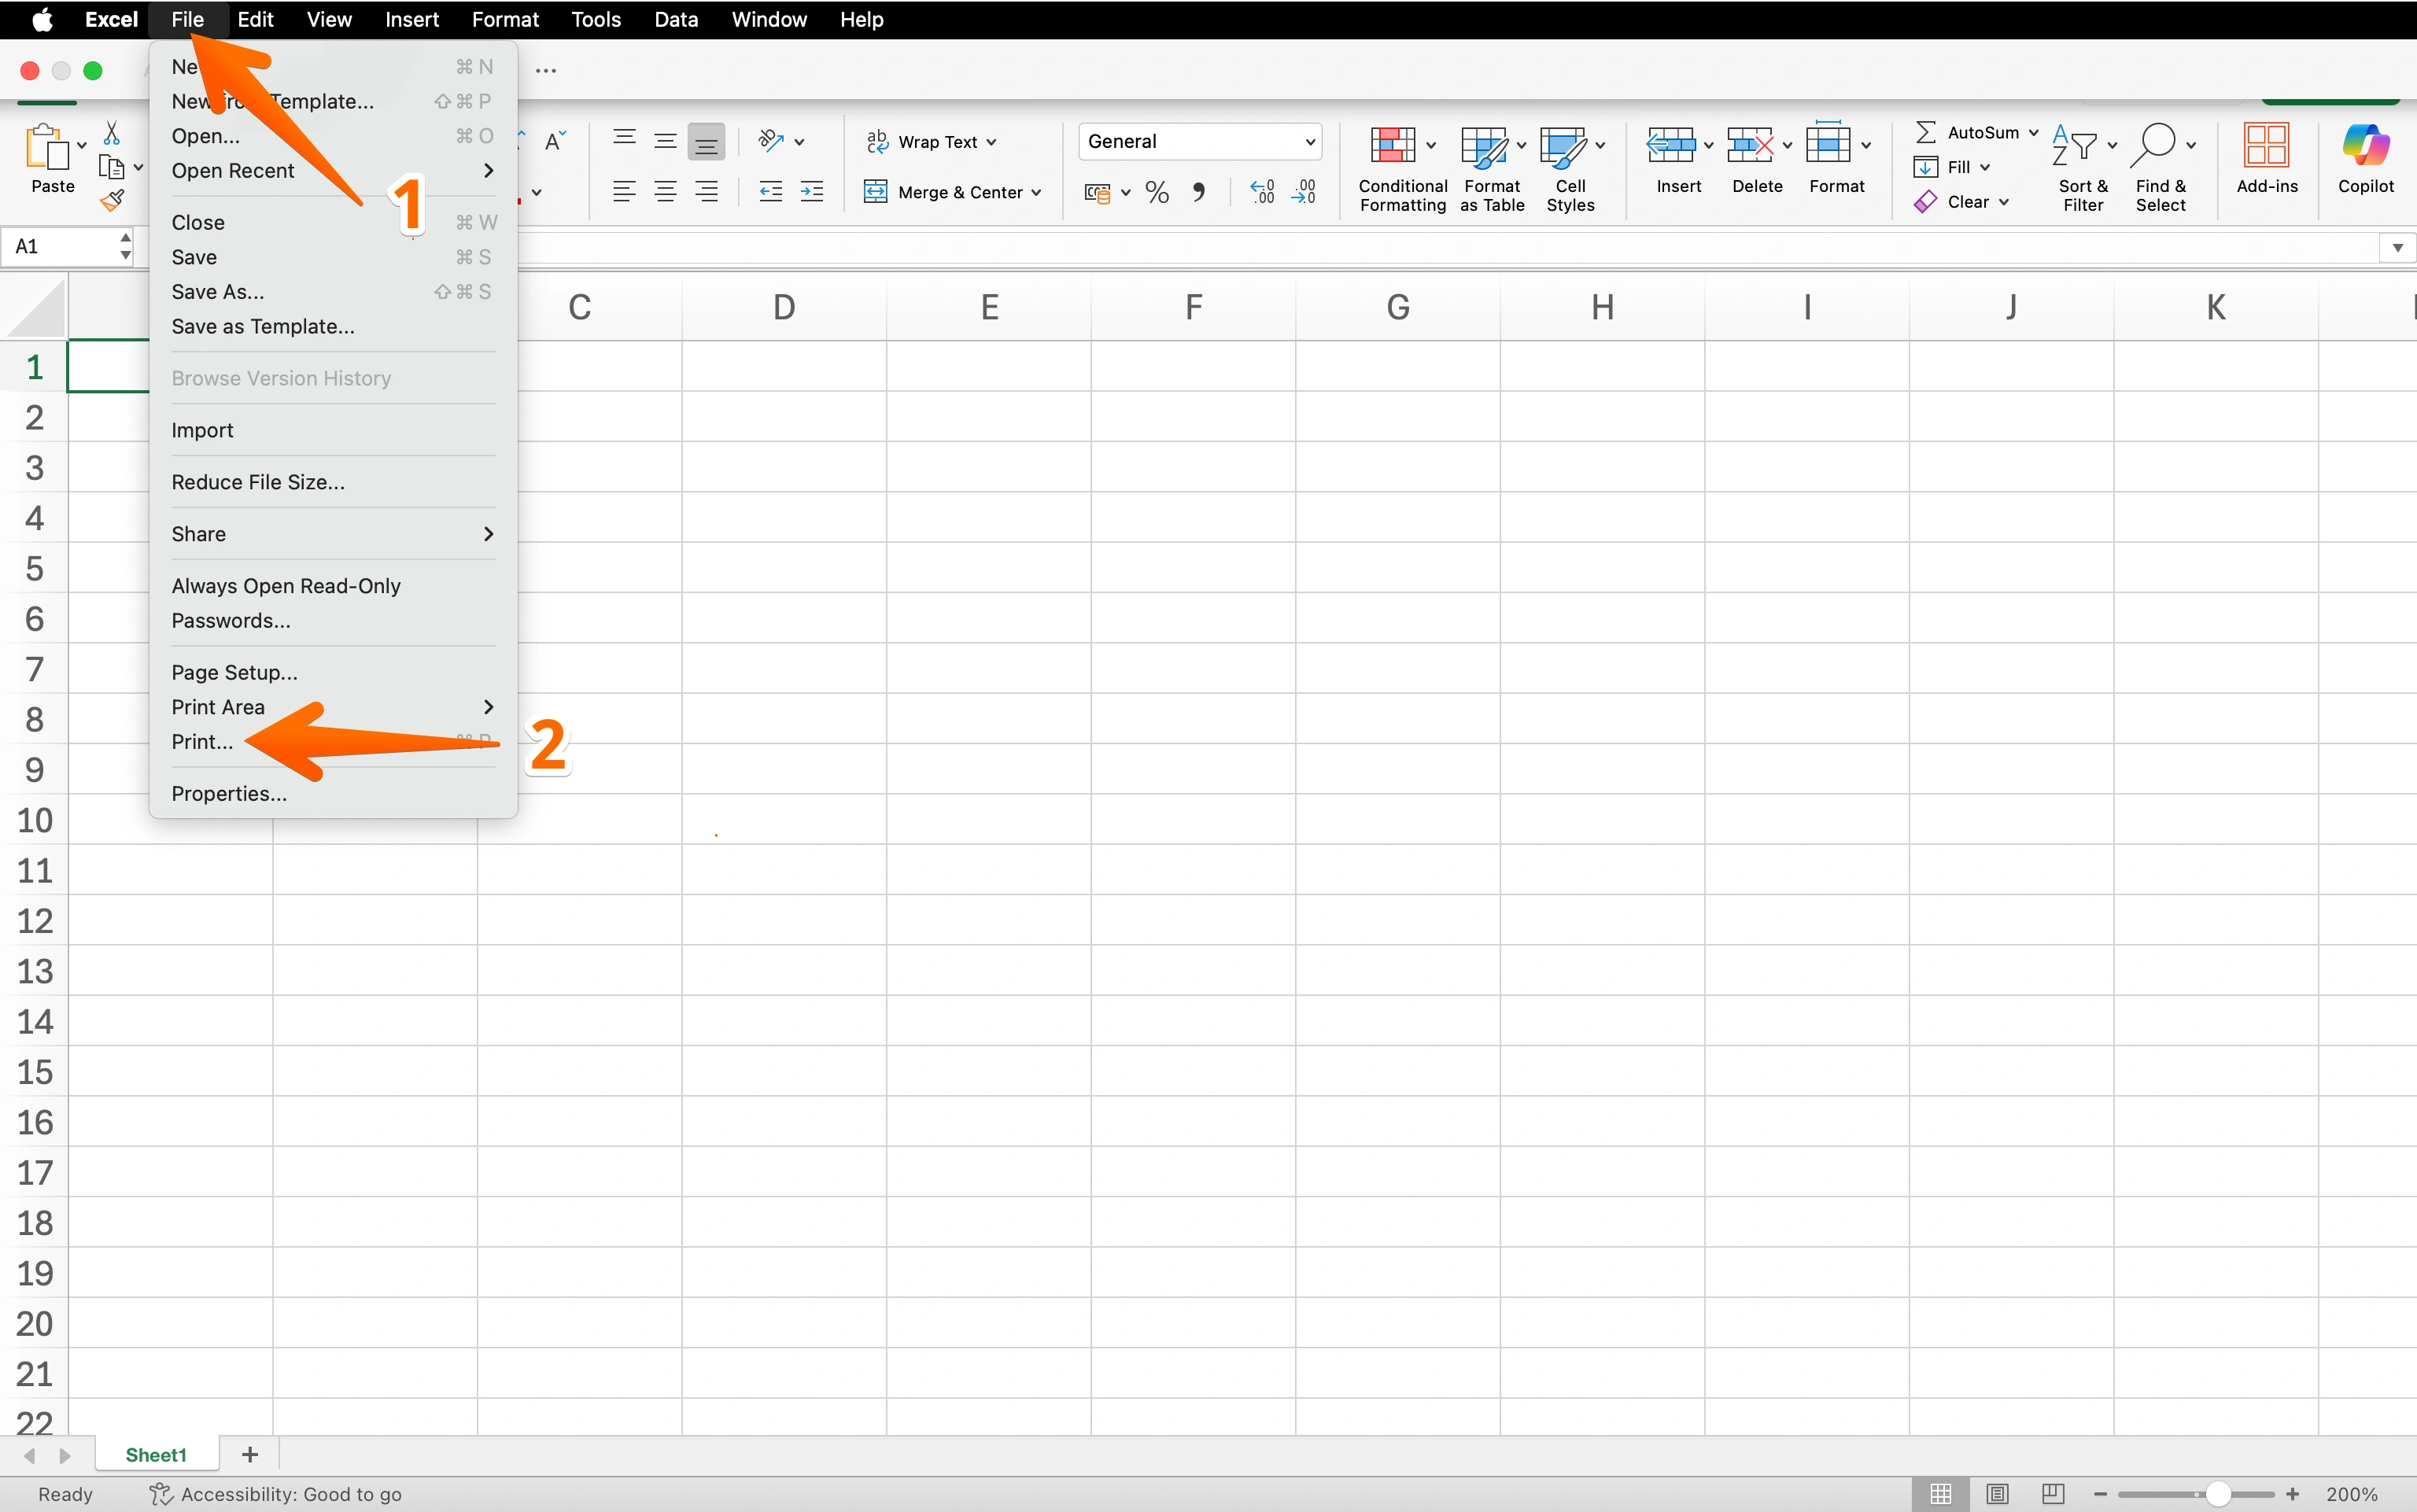The height and width of the screenshot is (1512, 2417).
Task: Select Page Setup... menu entry
Action: 332,672
